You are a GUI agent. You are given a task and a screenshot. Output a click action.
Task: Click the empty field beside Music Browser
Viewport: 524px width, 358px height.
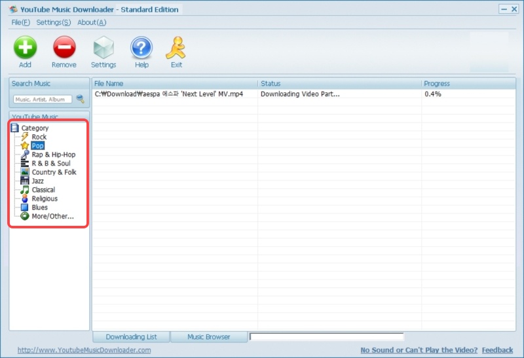pyautogui.click(x=326, y=336)
